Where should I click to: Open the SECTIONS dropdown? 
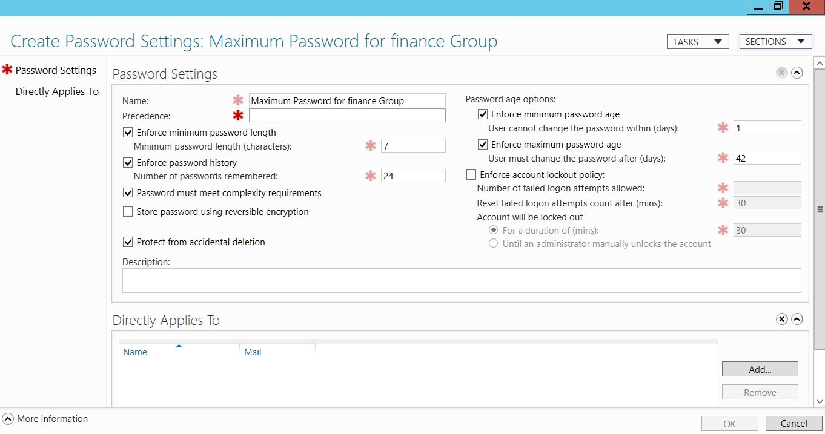pyautogui.click(x=775, y=42)
